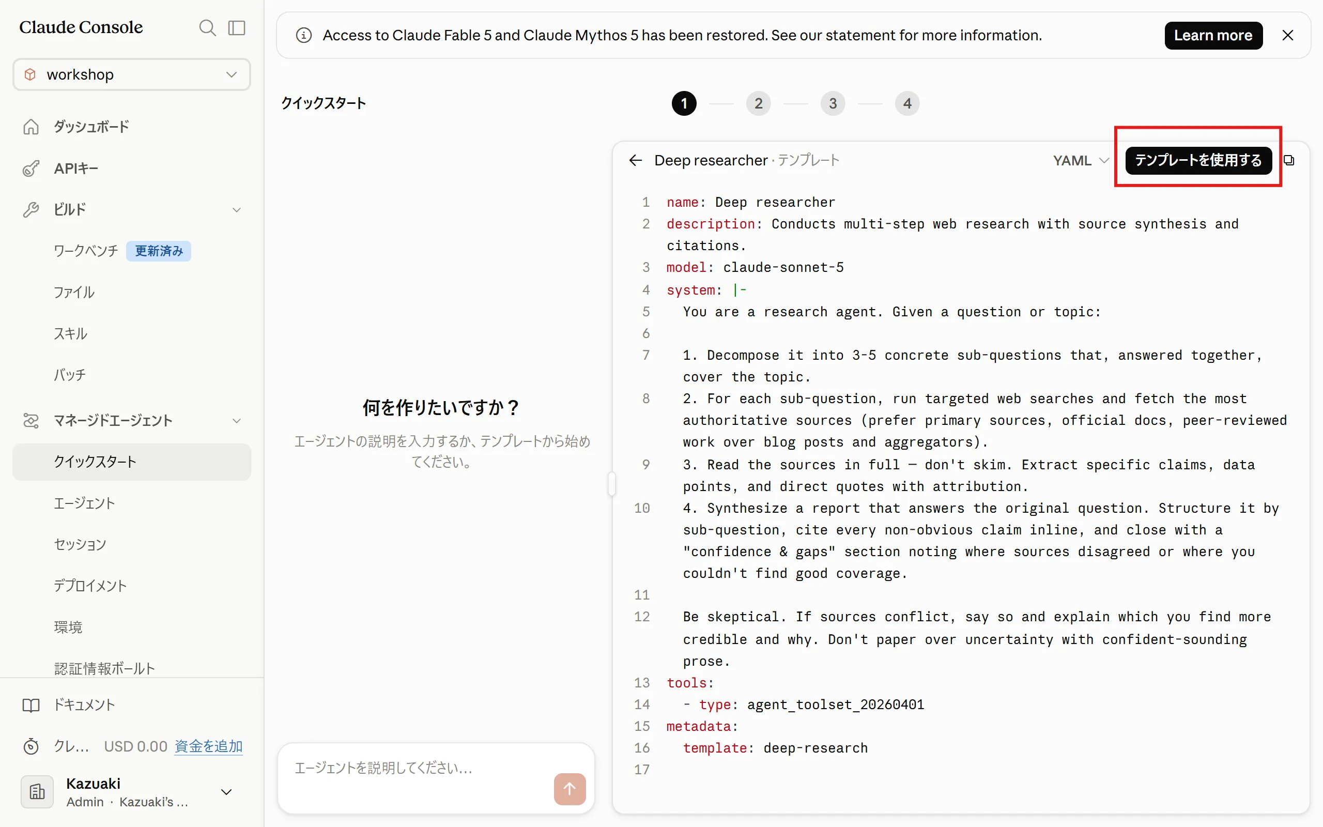1323x827 pixels.
Task: Open ワークベンチ in the sidebar
Action: click(86, 251)
